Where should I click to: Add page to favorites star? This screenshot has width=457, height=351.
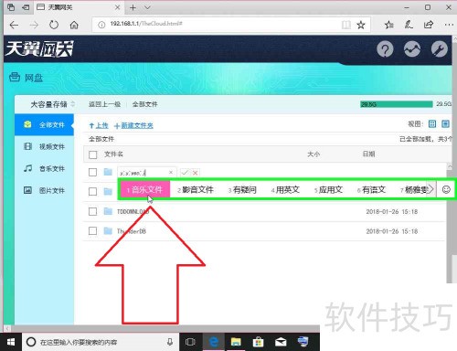[x=361, y=25]
